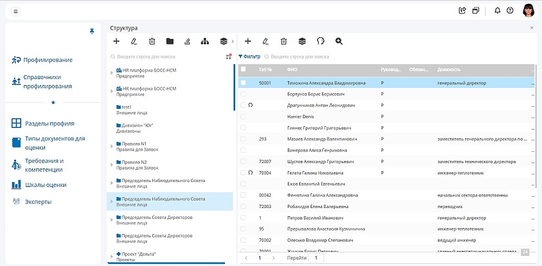Click the structure search input field
542x266 pixels.
tap(163, 56)
